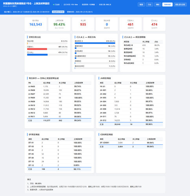190x196 pixels.
Task: Select the DT-03 row
Action: coord(59,147)
